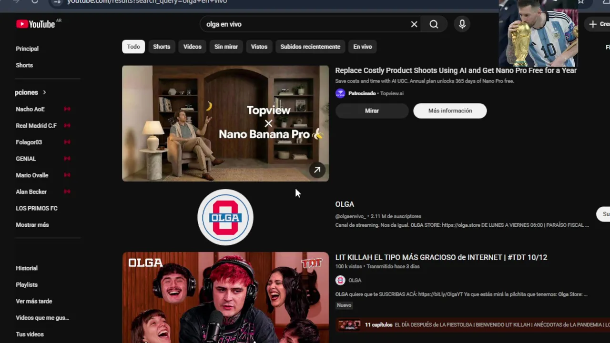Image resolution: width=610 pixels, height=343 pixels.
Task: Click small OLGA avatar under video title
Action: click(x=340, y=280)
